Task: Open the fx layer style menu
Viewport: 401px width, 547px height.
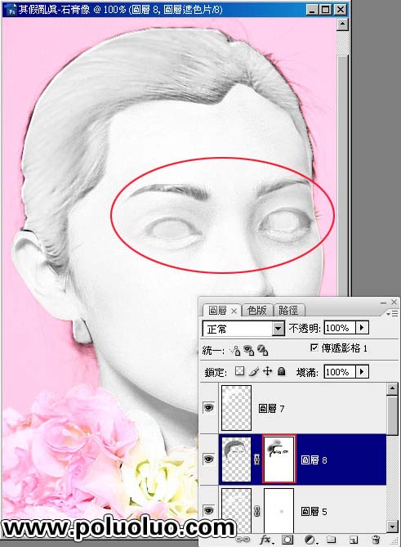Action: pos(266,540)
